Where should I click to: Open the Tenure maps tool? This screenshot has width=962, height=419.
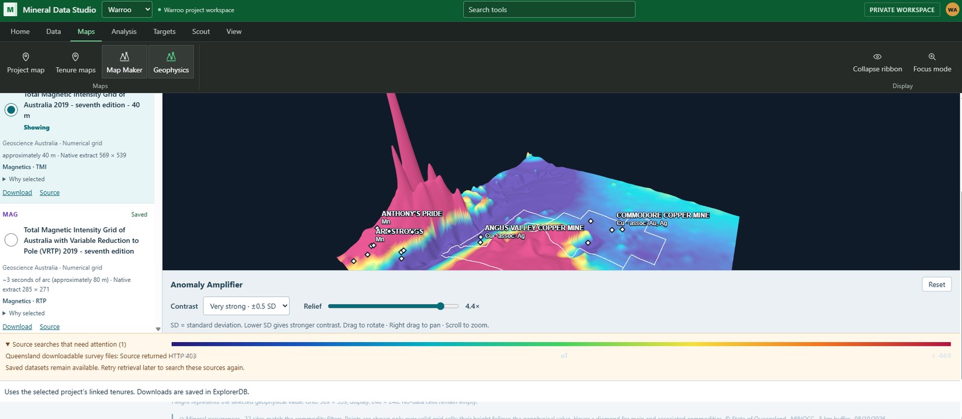coord(76,62)
